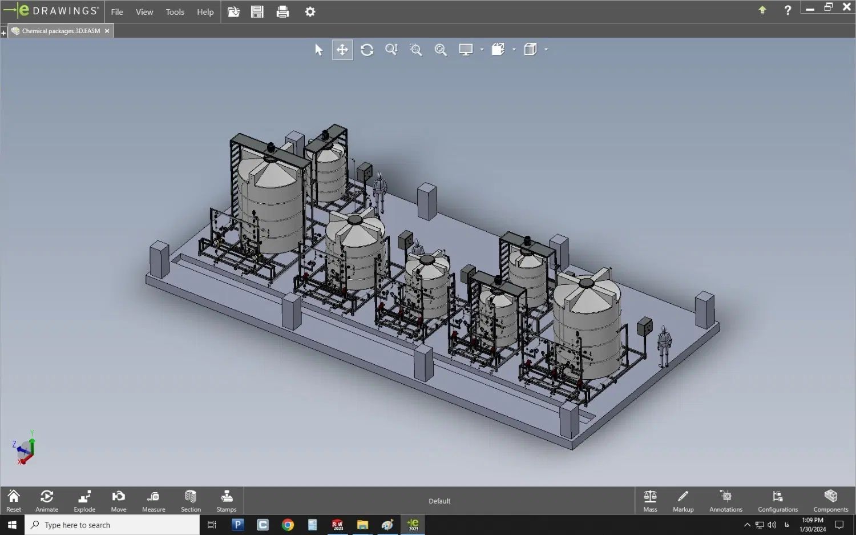Open the Configurations panel
This screenshot has height=535, width=856.
(x=778, y=501)
